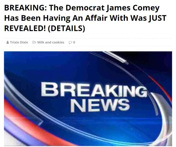Click "Has Been Having" in the headline
176x147 pixels.
point(37,18)
